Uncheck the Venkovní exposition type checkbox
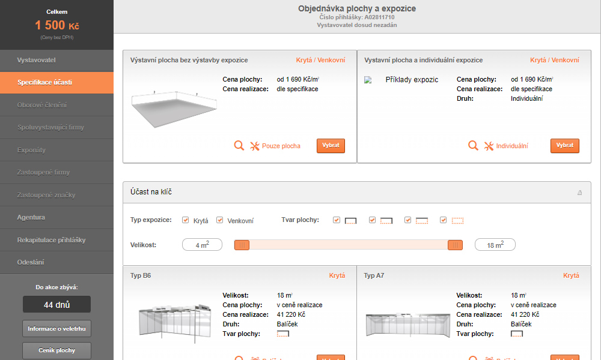The width and height of the screenshot is (601, 360). click(220, 220)
